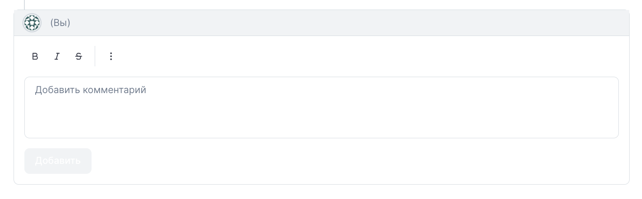642x199 pixels.
Task: Click the comment header bar next to avatar
Action: (321, 23)
